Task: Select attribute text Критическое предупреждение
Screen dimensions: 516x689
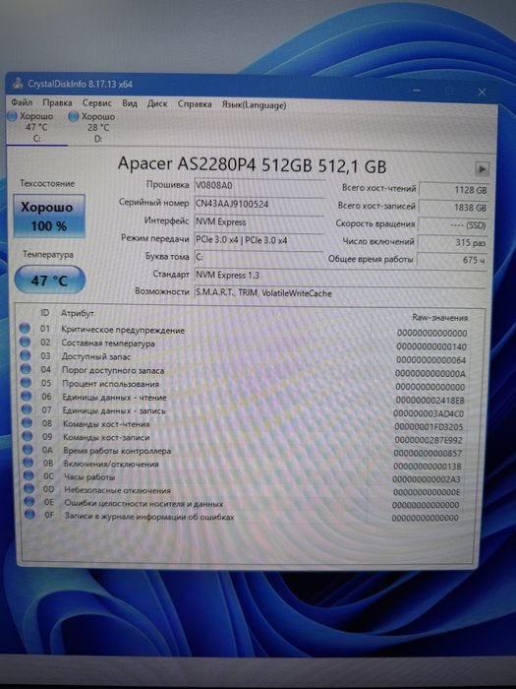Action: 123,330
